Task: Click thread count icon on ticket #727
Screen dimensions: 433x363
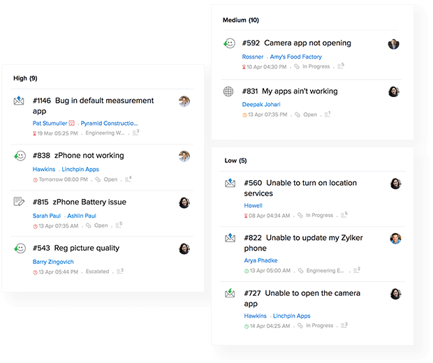Action: click(344, 325)
